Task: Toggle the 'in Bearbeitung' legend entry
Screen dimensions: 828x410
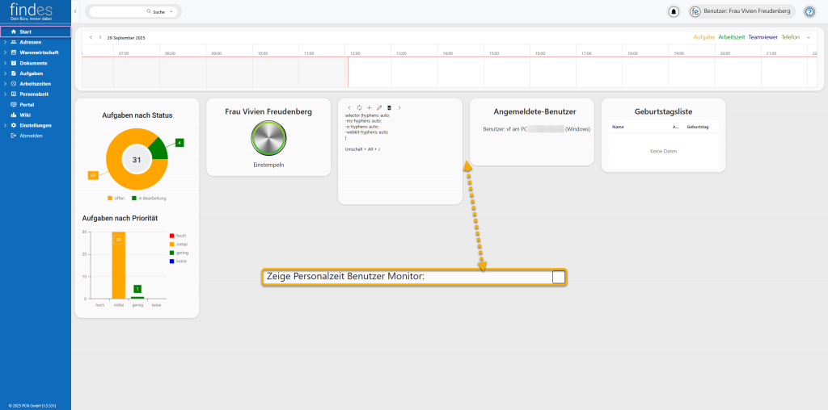Action: point(150,198)
